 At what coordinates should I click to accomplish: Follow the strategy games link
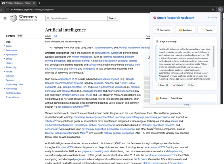pos(70,95)
